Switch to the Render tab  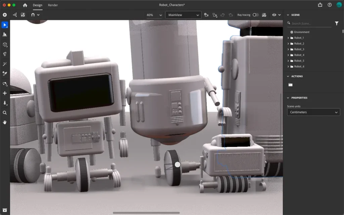53,5
